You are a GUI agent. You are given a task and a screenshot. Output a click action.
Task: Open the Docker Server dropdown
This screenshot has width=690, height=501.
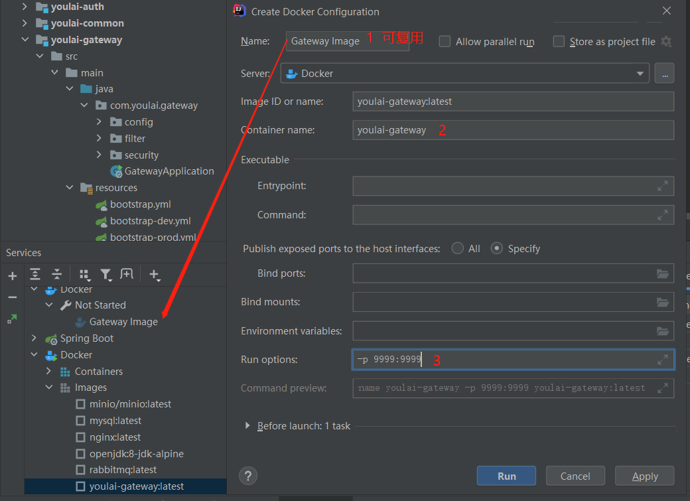tap(464, 74)
